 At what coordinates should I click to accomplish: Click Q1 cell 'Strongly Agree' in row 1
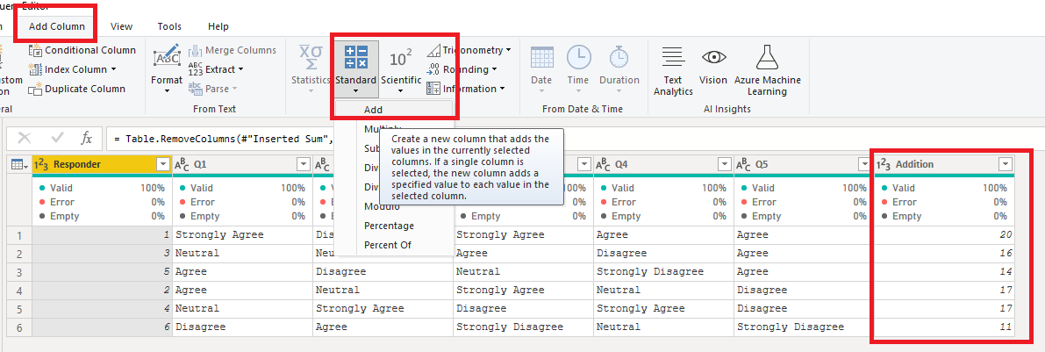pyautogui.click(x=242, y=234)
